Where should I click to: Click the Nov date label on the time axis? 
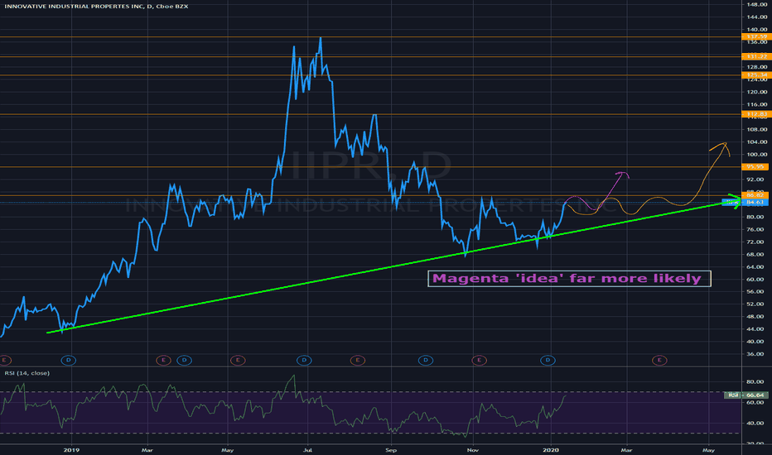click(473, 450)
